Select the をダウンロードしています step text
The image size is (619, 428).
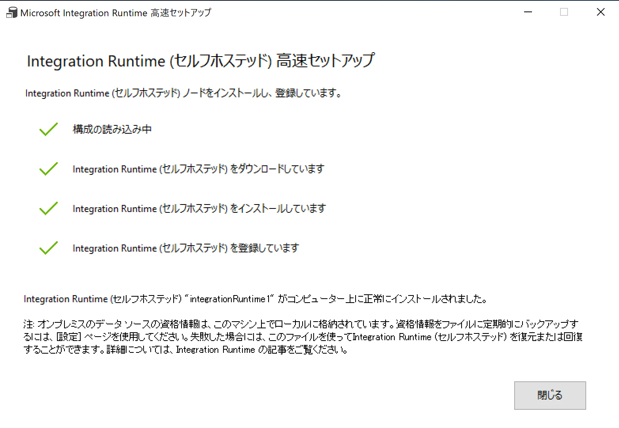click(199, 169)
